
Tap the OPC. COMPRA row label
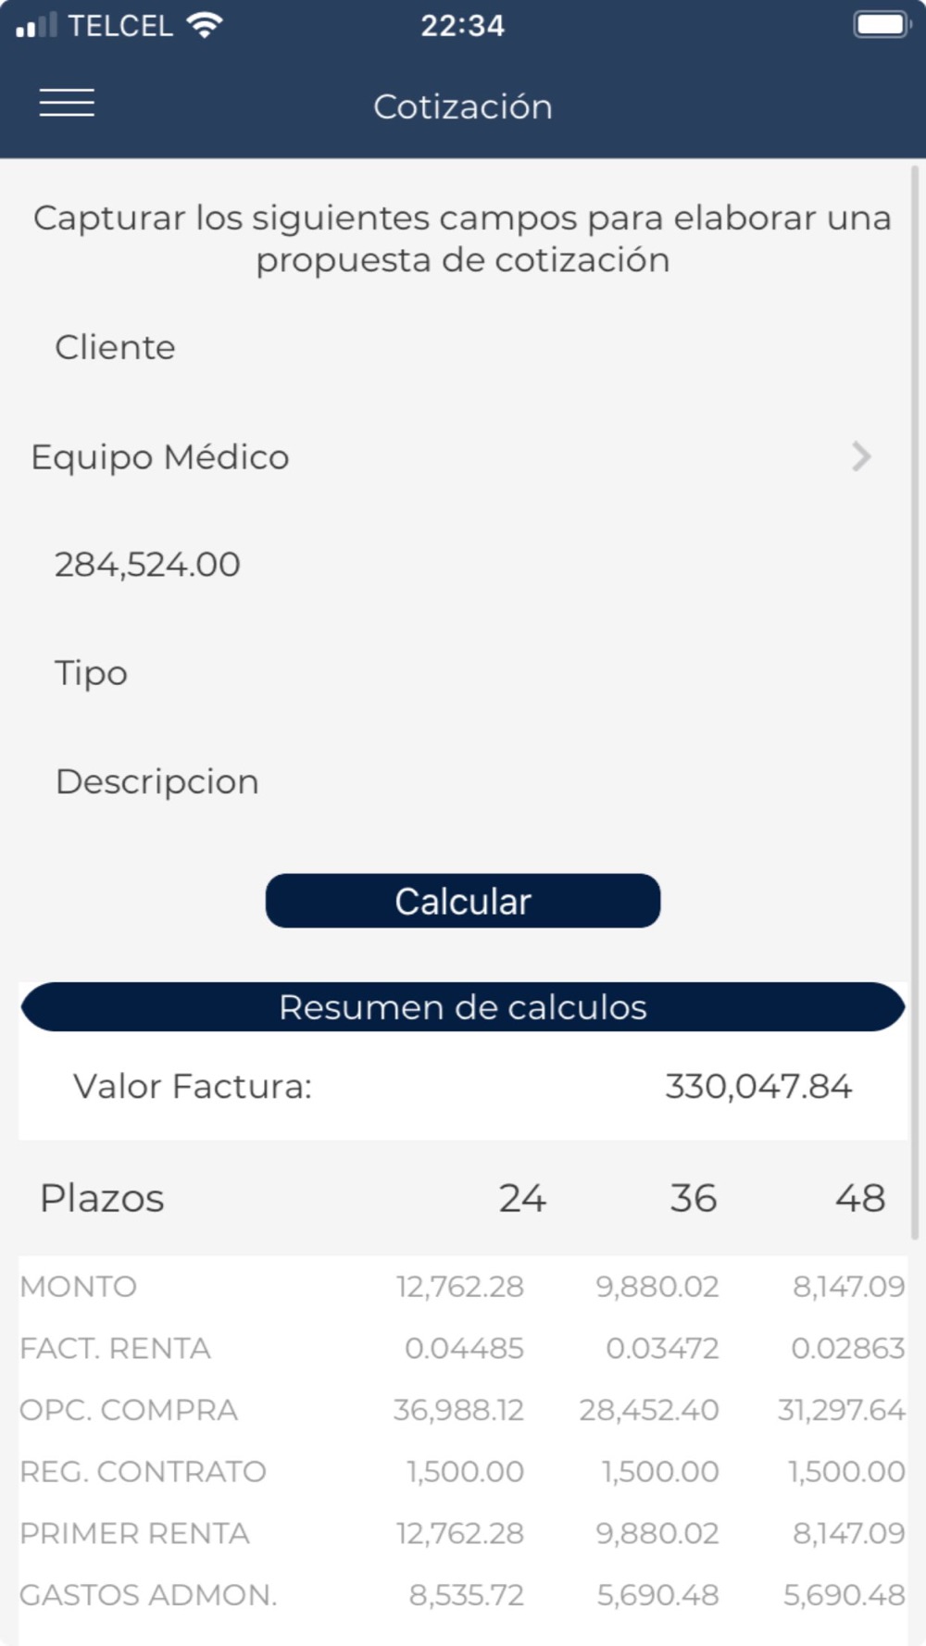[129, 1410]
